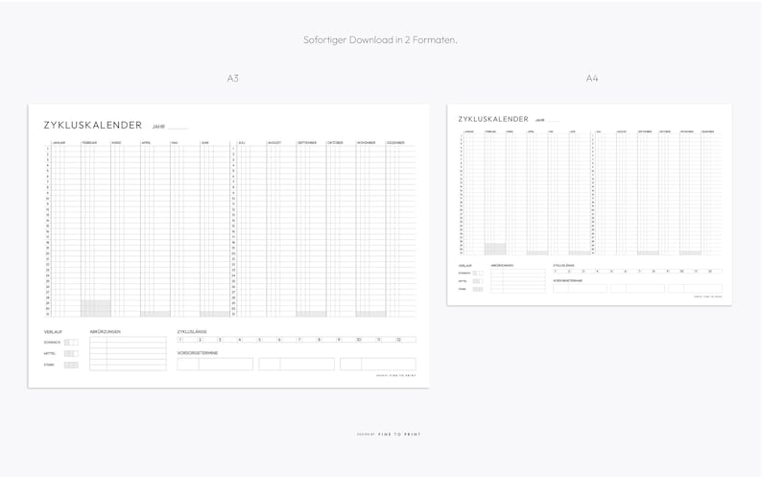Click the A4 Zykluskalender preview sheet
Screen dimensions: 762x477
pyautogui.click(x=589, y=204)
